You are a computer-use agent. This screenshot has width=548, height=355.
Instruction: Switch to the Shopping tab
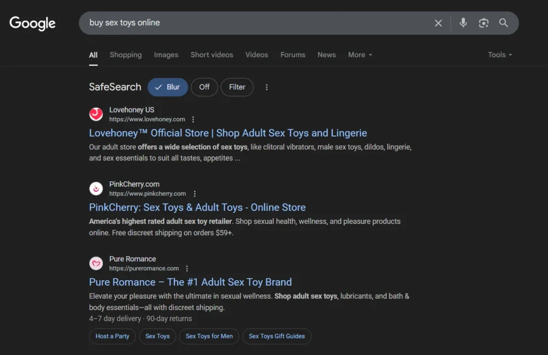[125, 55]
